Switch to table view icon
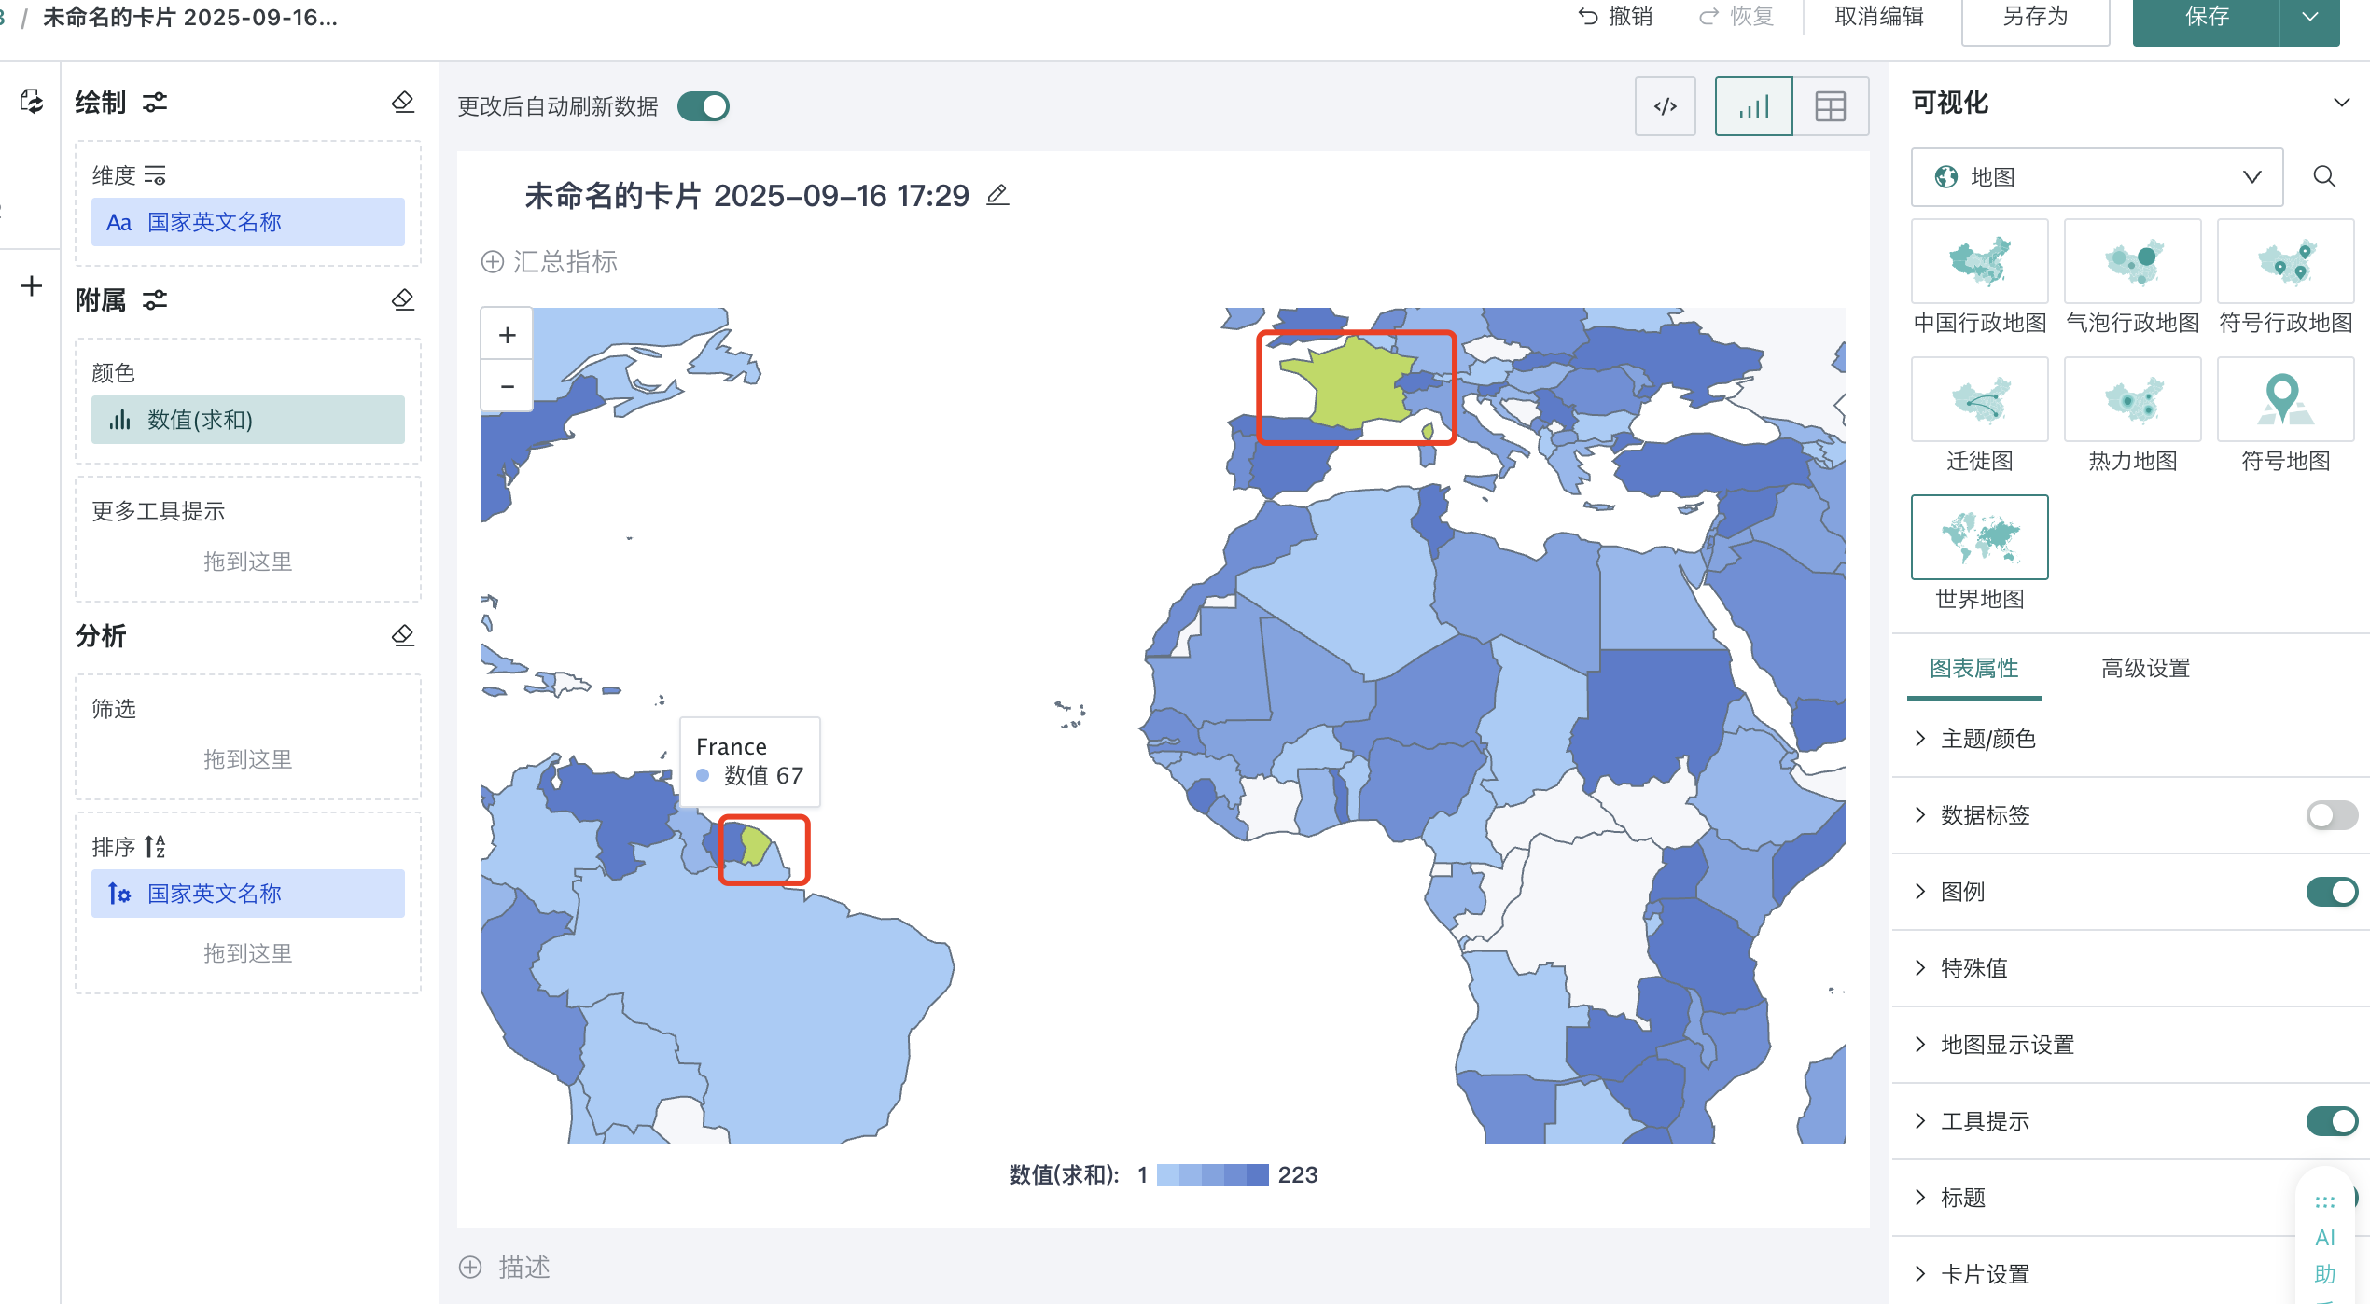The height and width of the screenshot is (1304, 2370). point(1831,106)
